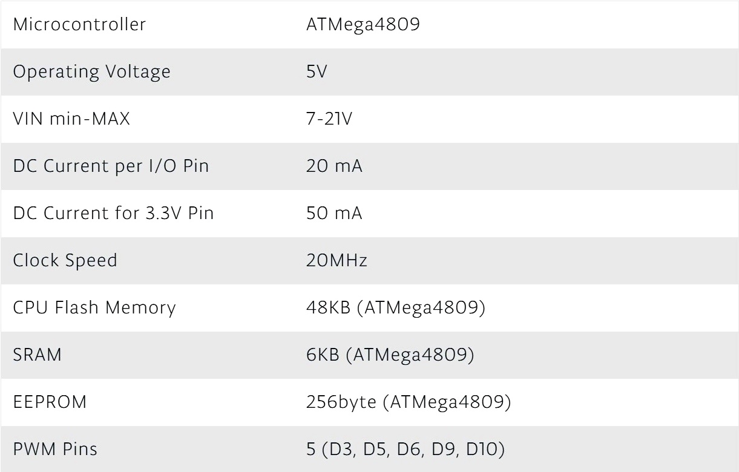Select the 50 mA value

334,214
